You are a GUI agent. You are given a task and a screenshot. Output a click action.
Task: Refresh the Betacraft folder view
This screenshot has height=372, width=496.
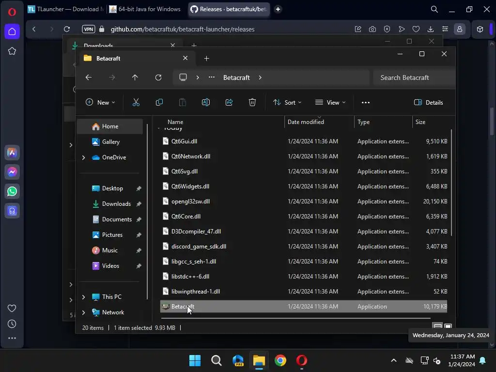point(158,77)
